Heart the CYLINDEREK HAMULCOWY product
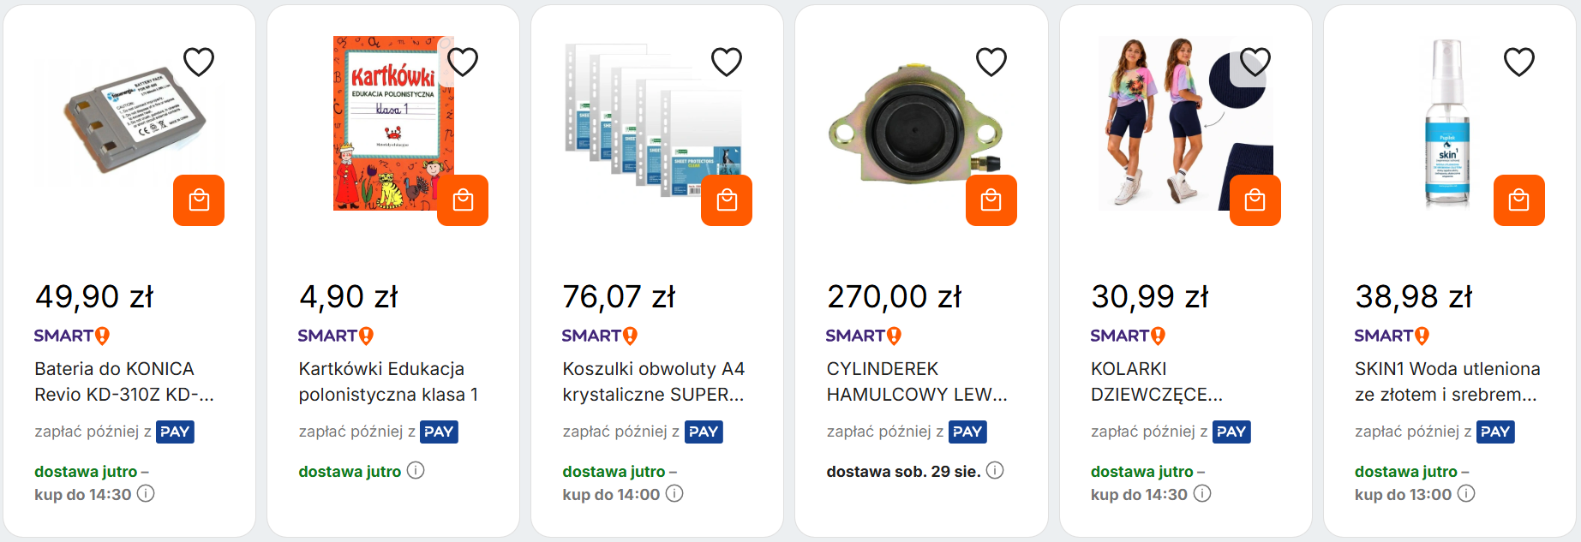The width and height of the screenshot is (1581, 542). coord(991,62)
